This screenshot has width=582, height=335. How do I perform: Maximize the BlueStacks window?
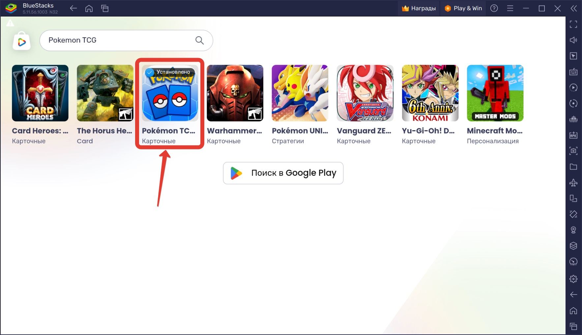point(542,8)
